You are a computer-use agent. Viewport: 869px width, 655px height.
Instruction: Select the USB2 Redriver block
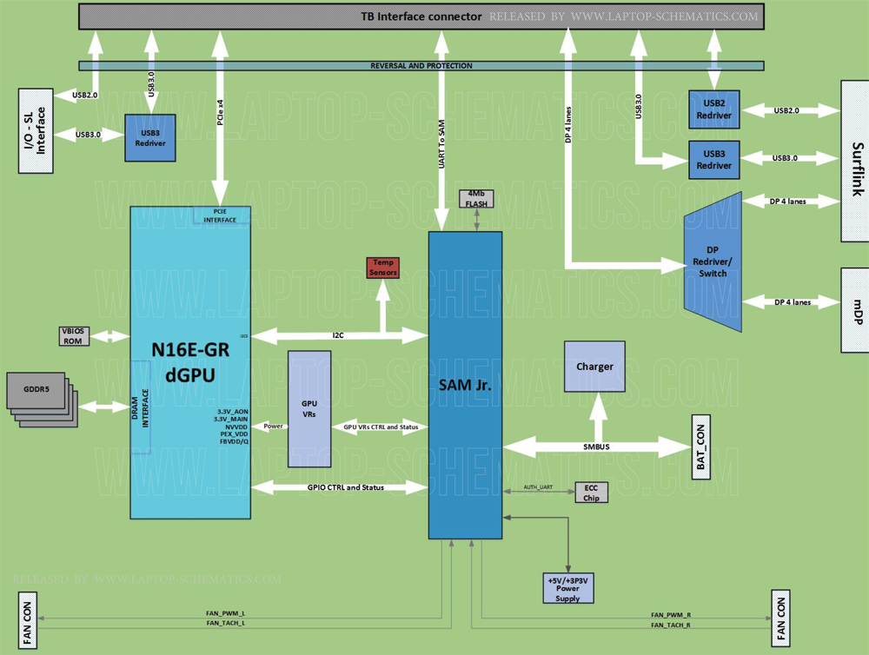(x=714, y=110)
